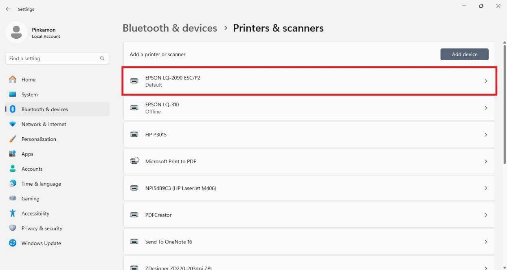Open Network & internet wifi icon
Screen dimensions: 507x270
click(x=13, y=124)
